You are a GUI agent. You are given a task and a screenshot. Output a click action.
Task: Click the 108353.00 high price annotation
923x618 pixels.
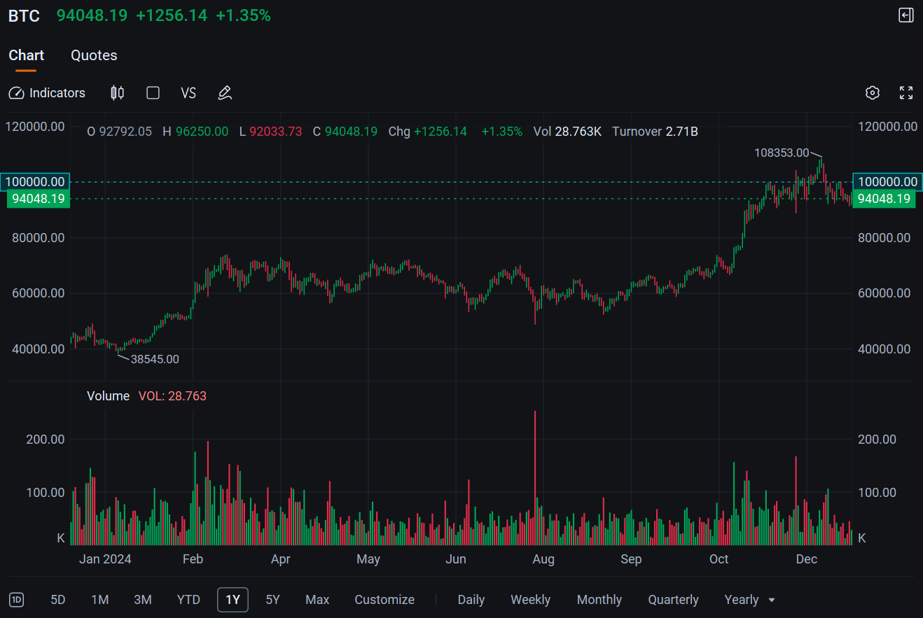782,153
